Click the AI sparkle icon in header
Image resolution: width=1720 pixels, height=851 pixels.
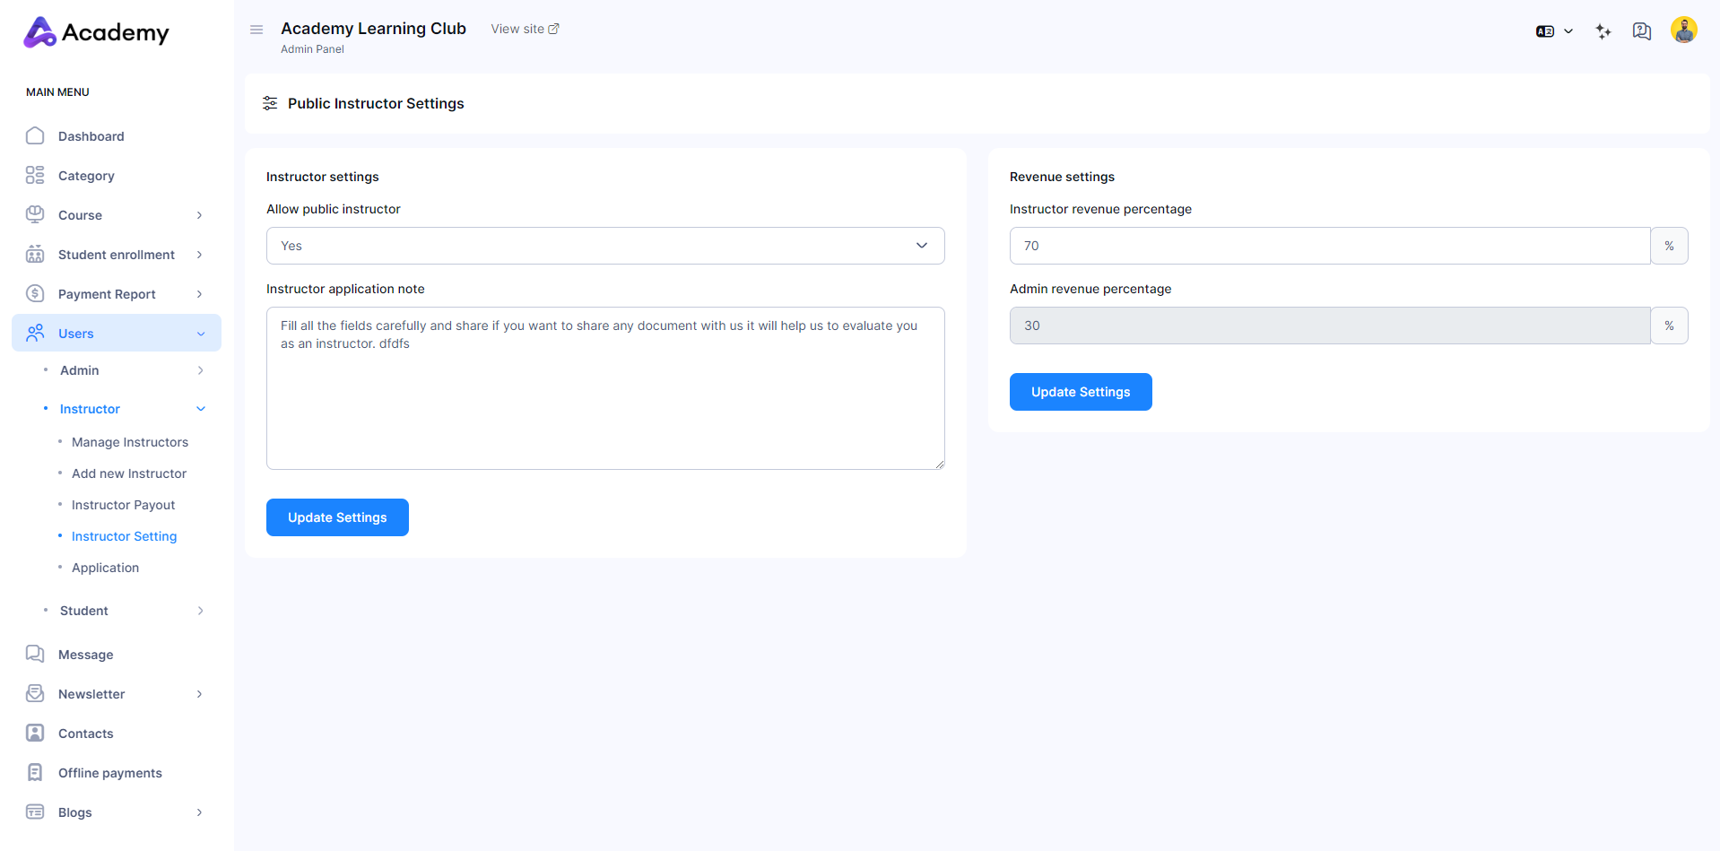tap(1603, 31)
